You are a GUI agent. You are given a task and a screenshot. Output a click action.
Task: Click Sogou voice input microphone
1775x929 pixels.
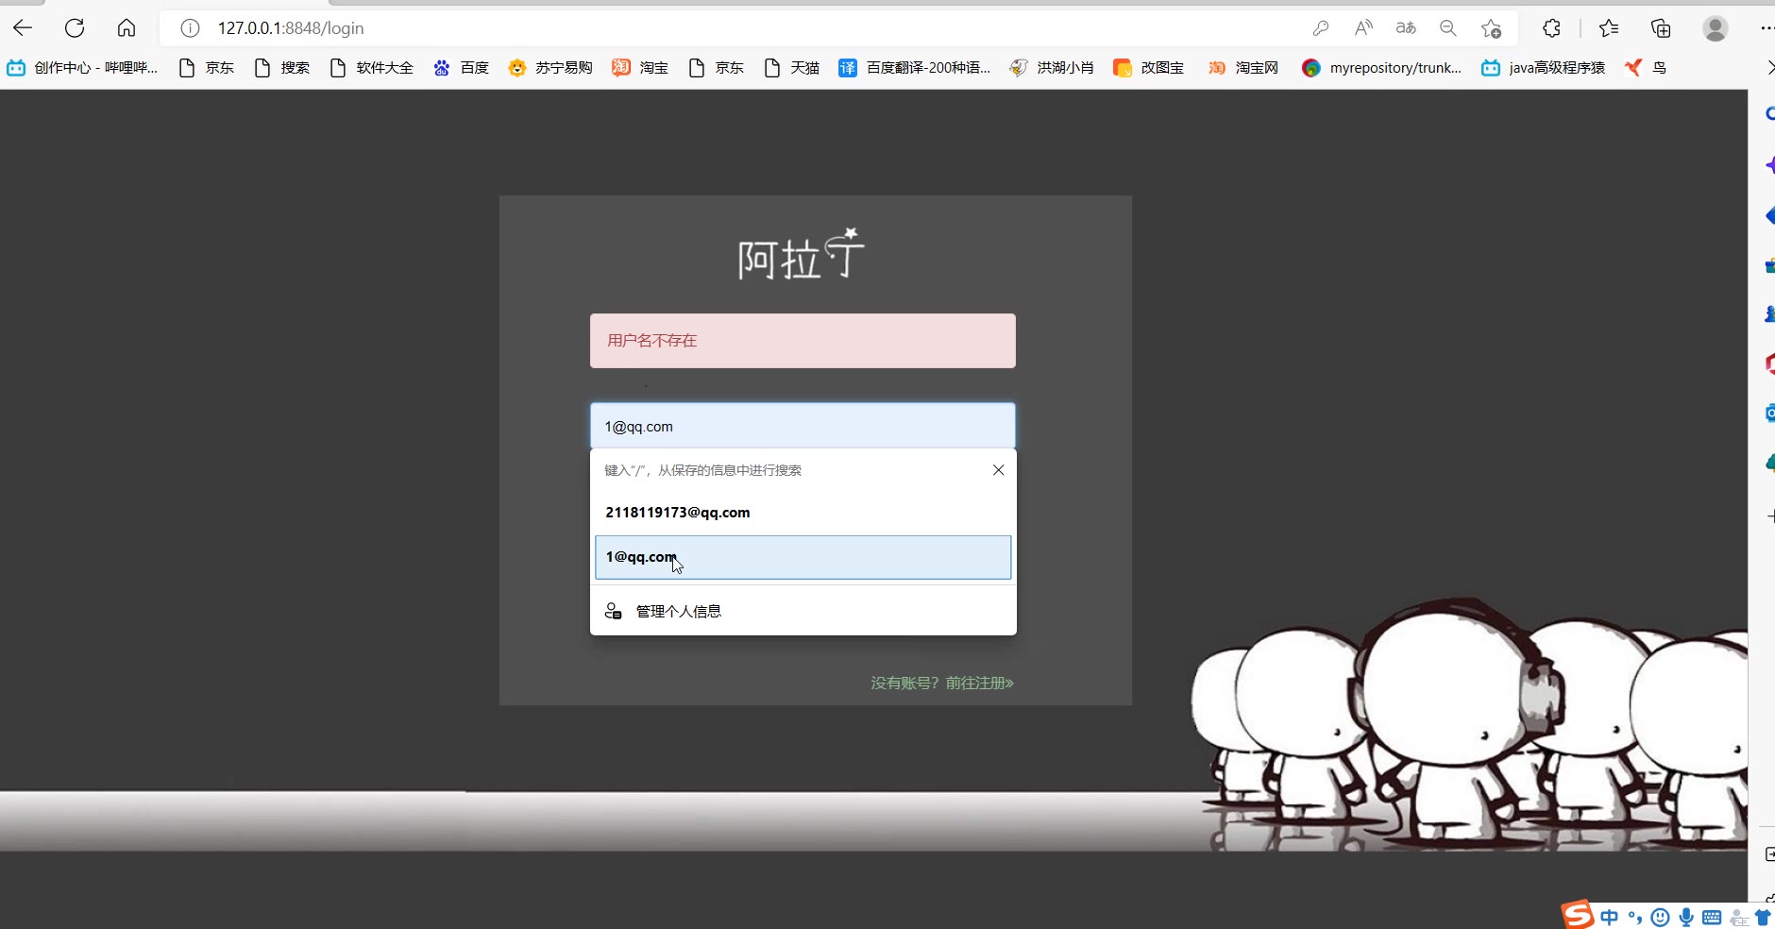pyautogui.click(x=1685, y=917)
